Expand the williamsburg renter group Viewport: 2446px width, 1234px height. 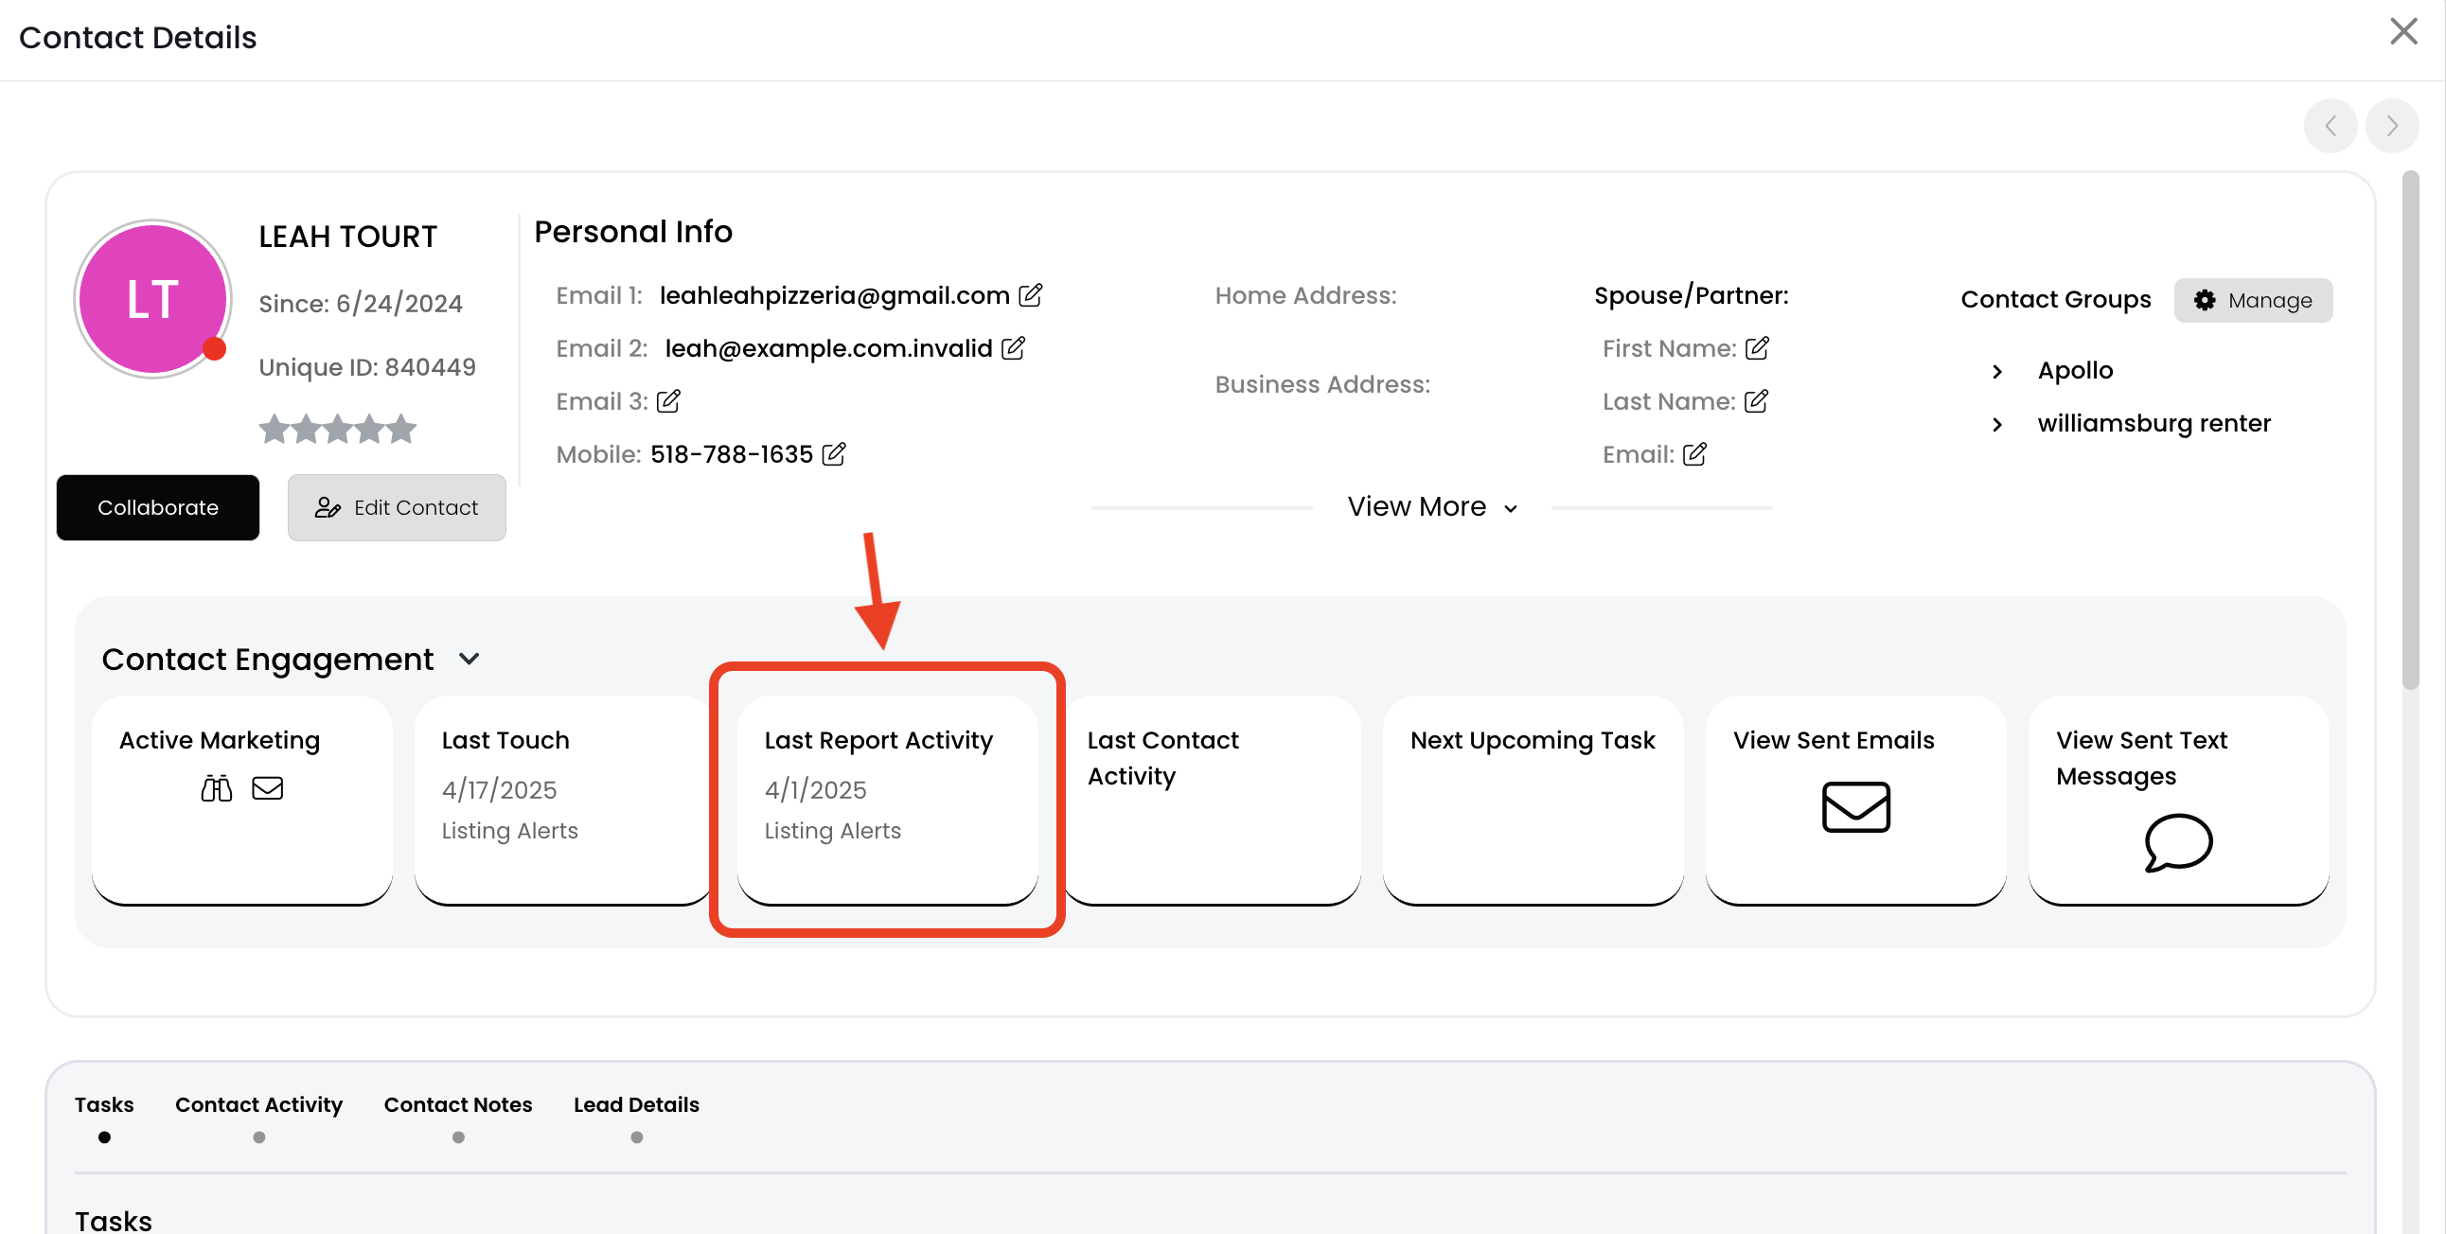[x=1997, y=424]
